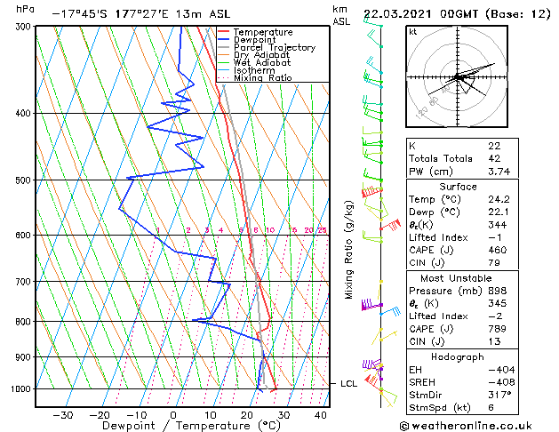Screen dimensions: 559x432
Task: Click the StmDir value 317°
Action: click(x=499, y=395)
